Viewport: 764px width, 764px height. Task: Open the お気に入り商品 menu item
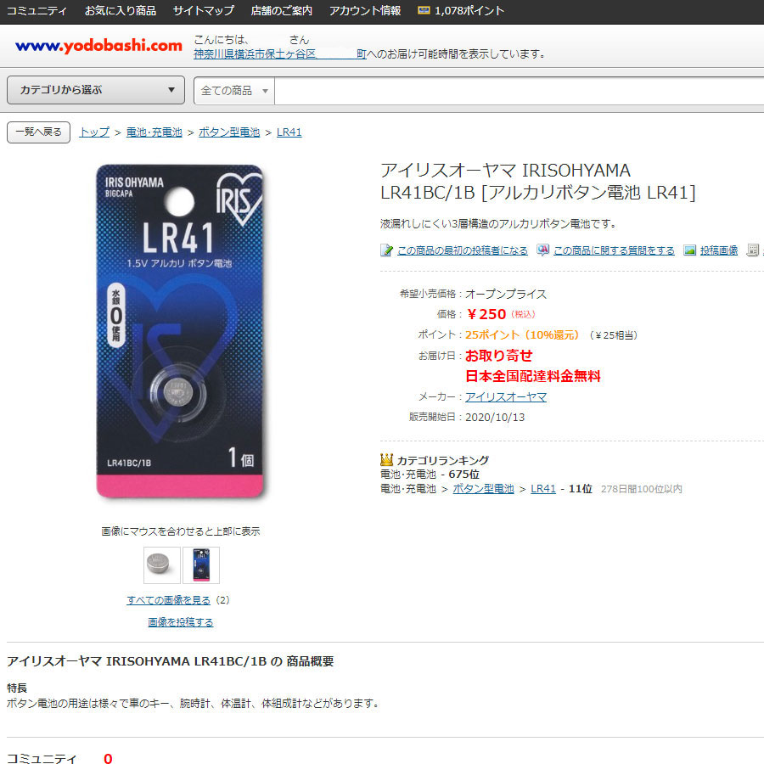(x=121, y=10)
